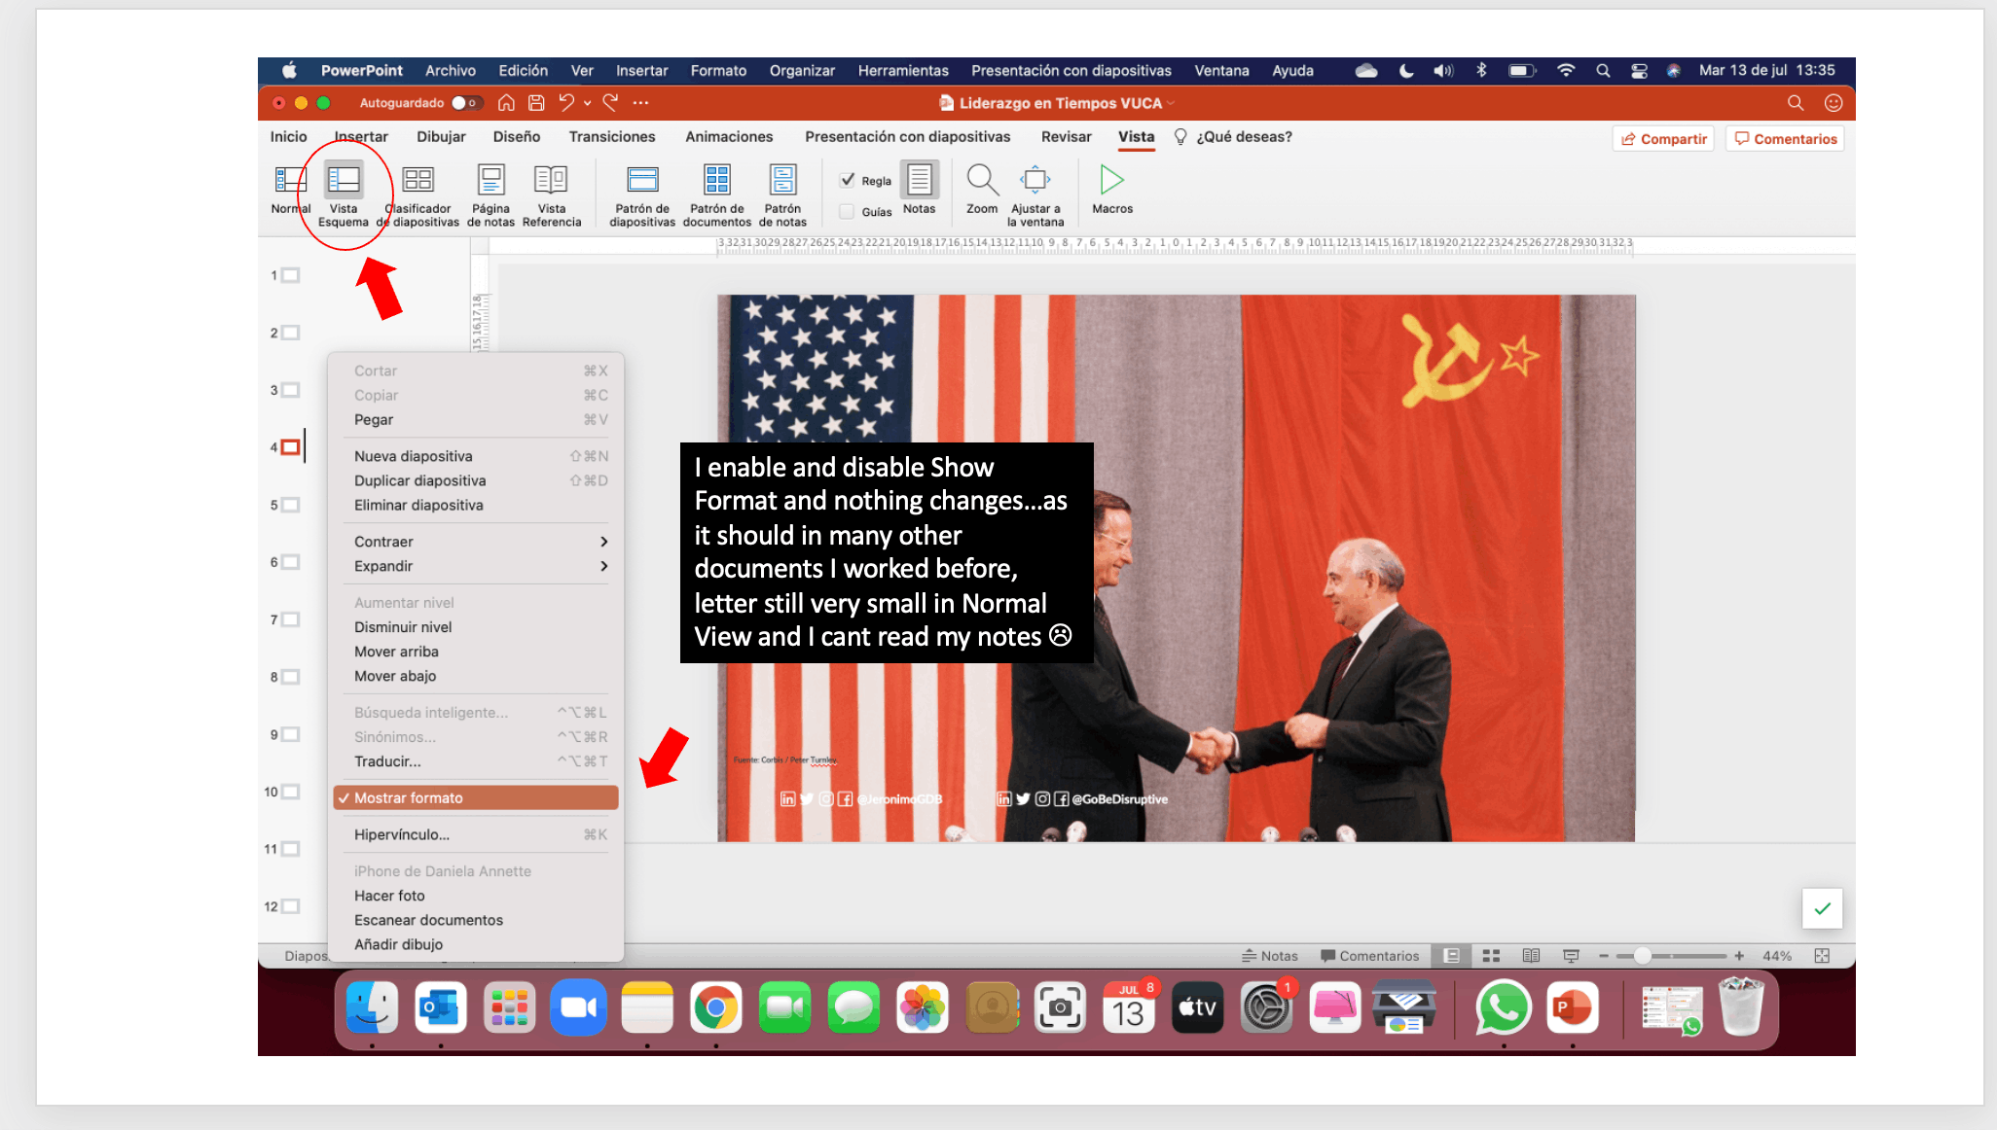Open the undo history dropdown arrow
Screen dimensions: 1997x1130
(588, 102)
